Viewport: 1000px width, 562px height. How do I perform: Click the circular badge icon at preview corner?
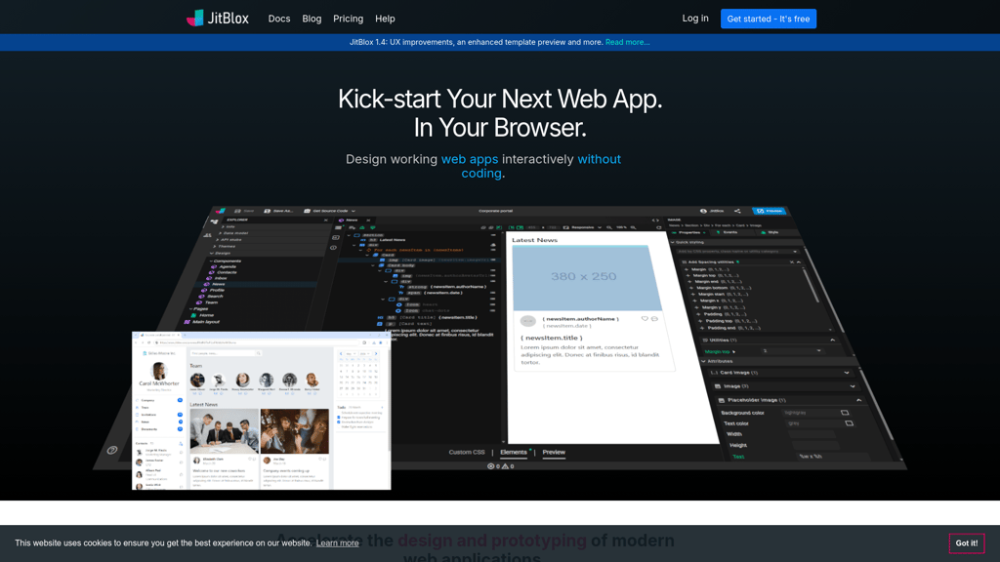coord(112,450)
